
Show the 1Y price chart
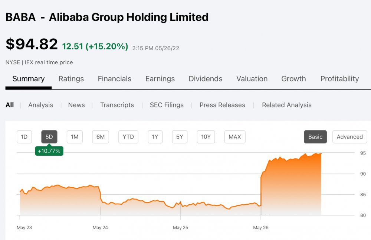[x=155, y=137]
